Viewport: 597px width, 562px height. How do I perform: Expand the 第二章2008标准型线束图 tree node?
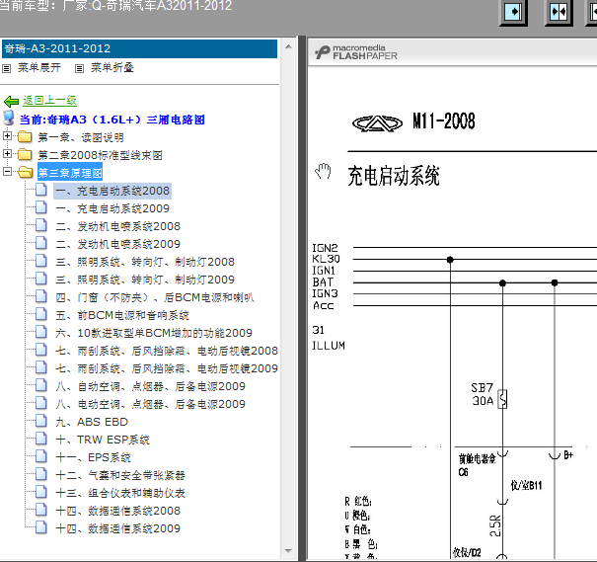pyautogui.click(x=7, y=153)
